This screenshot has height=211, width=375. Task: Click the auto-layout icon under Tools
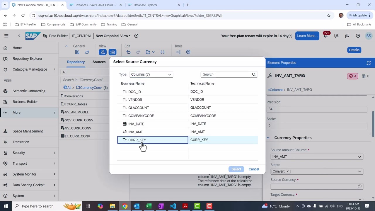178,52
